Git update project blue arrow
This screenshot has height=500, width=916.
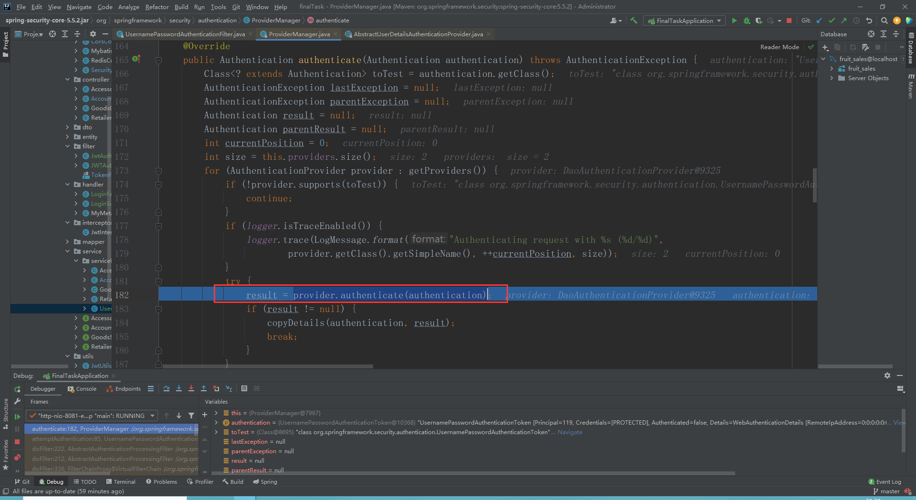(x=819, y=21)
